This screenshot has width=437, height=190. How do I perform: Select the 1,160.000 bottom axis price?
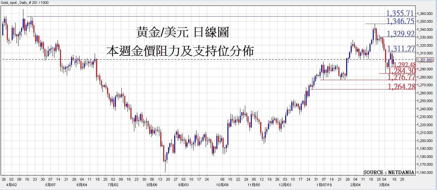coord(426,172)
